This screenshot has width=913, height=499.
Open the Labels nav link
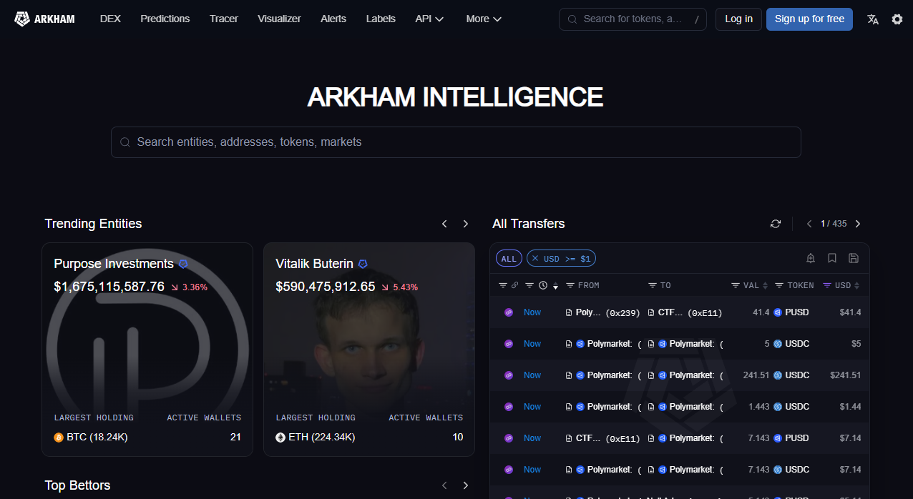click(381, 19)
